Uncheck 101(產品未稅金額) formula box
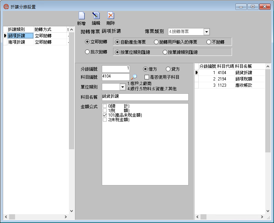Screen dimensions: 274x223 [x=105, y=115]
